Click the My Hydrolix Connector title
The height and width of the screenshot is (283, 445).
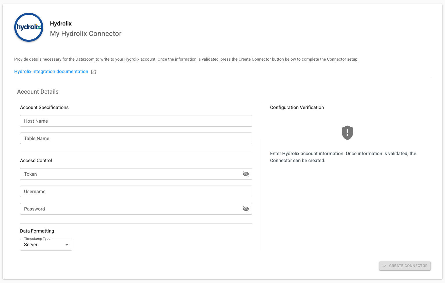[86, 34]
